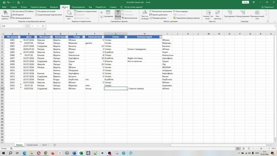Switch to the Лист1 sheet tab
The height and width of the screenshot is (156, 277).
44,145
